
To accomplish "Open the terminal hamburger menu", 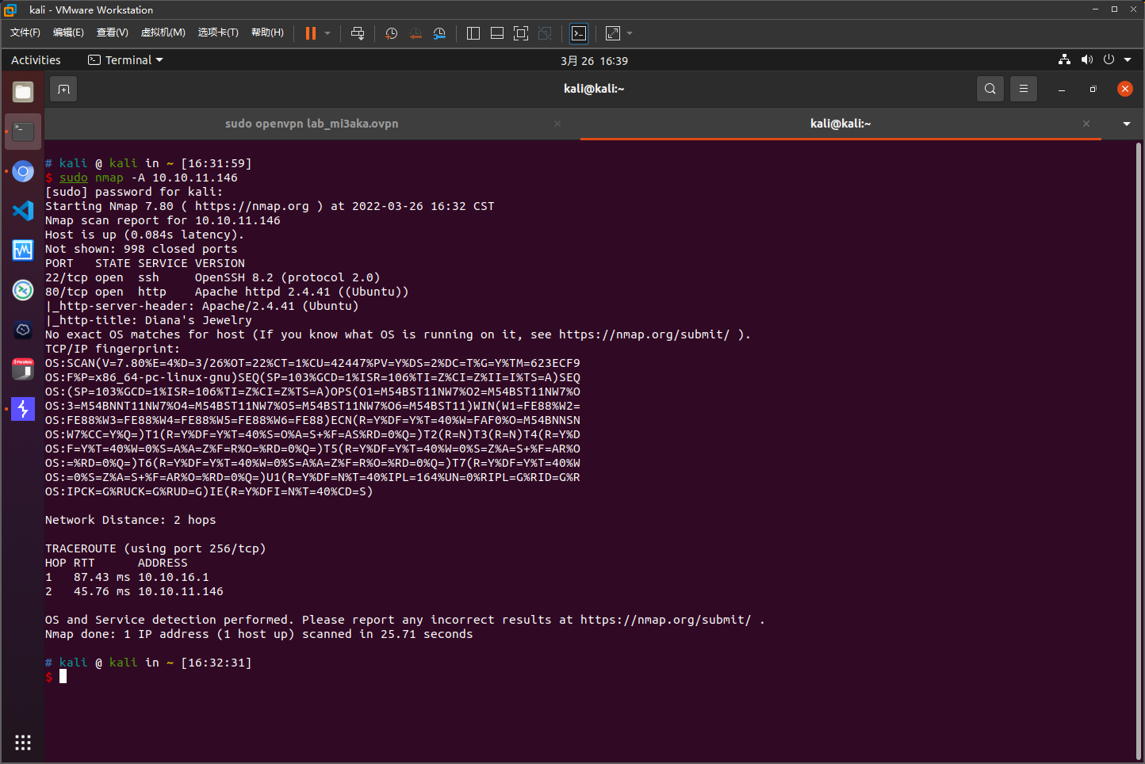I will pos(1024,89).
